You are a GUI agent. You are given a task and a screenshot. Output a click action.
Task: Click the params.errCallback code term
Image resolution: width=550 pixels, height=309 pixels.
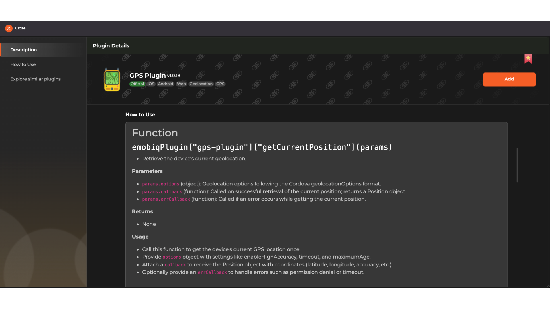point(166,199)
